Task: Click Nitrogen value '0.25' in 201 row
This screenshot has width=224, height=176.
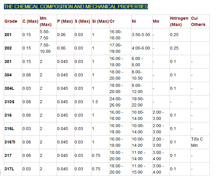Action: [174, 35]
